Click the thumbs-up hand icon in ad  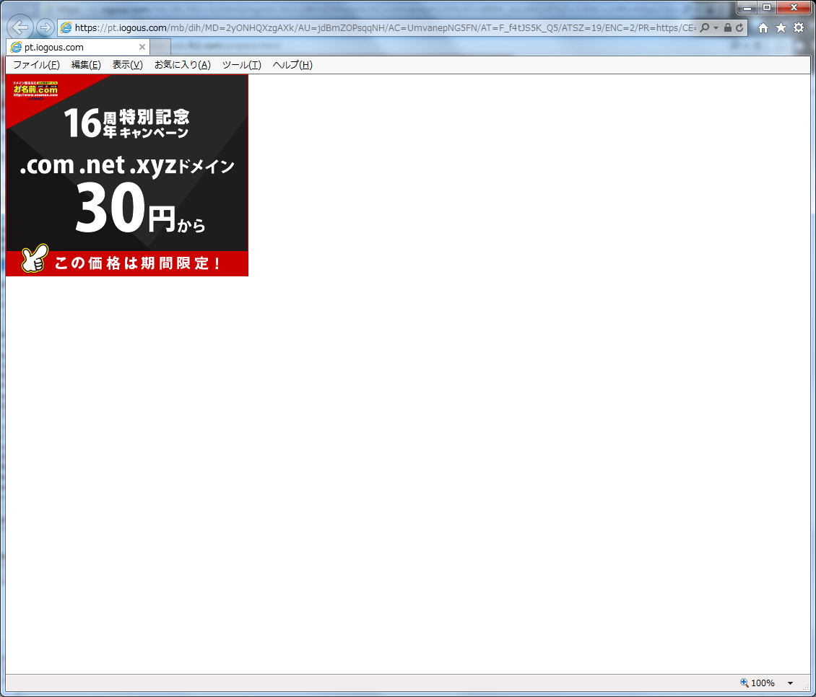(x=35, y=258)
